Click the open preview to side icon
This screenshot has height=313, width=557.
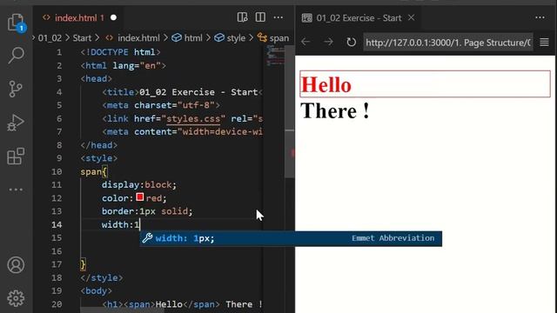(x=242, y=17)
